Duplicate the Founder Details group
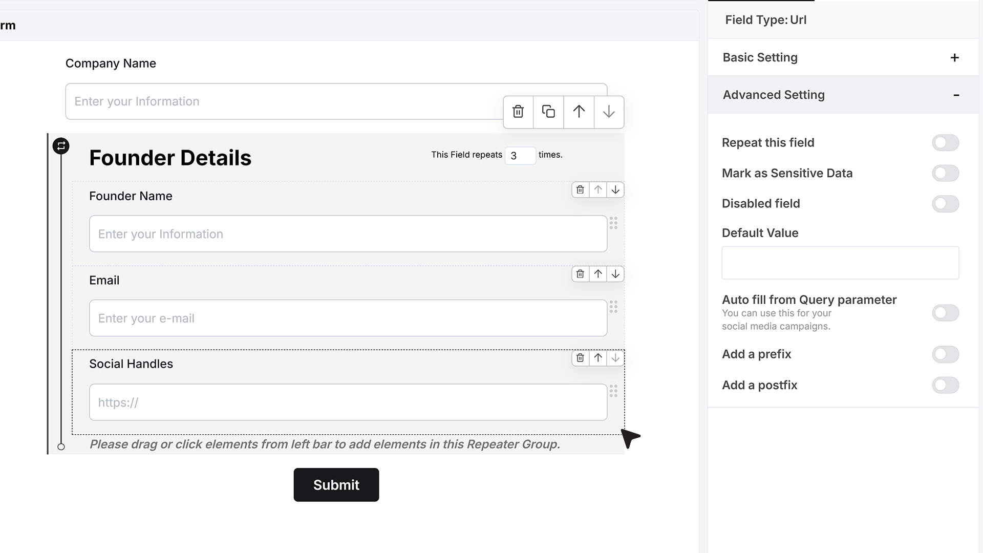The width and height of the screenshot is (983, 553). tap(548, 112)
